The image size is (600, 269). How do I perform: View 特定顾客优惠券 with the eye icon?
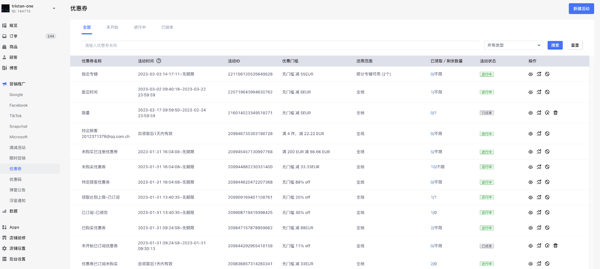click(531, 182)
